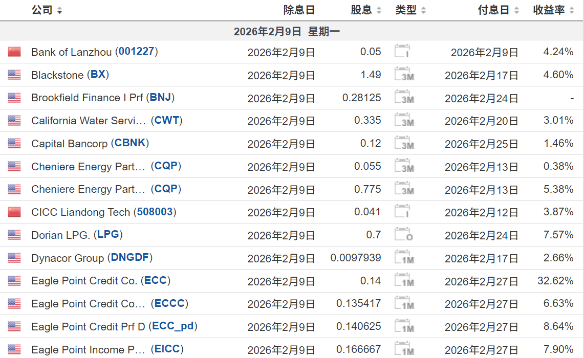Open the 001227 ticker link
This screenshot has width=584, height=358.
136,51
